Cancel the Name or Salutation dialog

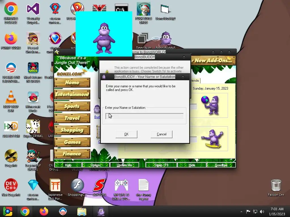pos(161,134)
